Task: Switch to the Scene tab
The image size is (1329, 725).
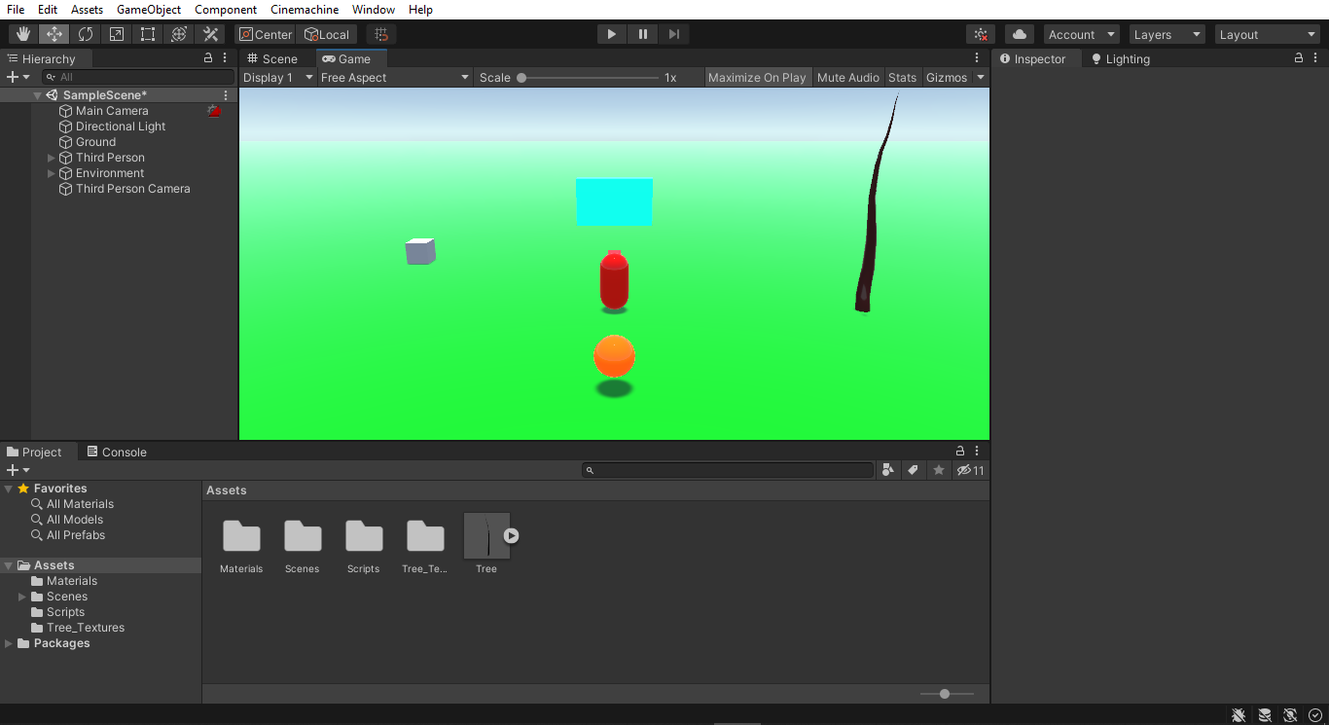Action: click(x=271, y=58)
